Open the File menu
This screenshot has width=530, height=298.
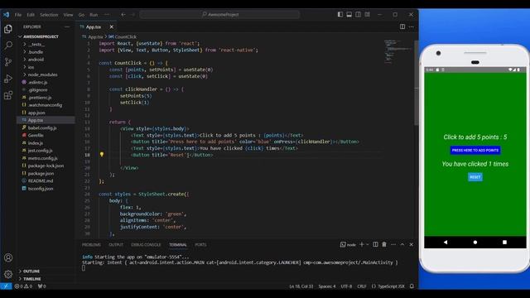pyautogui.click(x=18, y=15)
